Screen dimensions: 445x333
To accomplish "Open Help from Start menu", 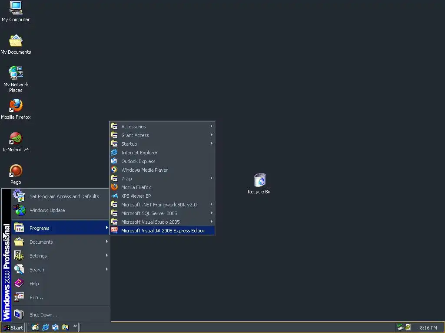I will tap(61, 284).
